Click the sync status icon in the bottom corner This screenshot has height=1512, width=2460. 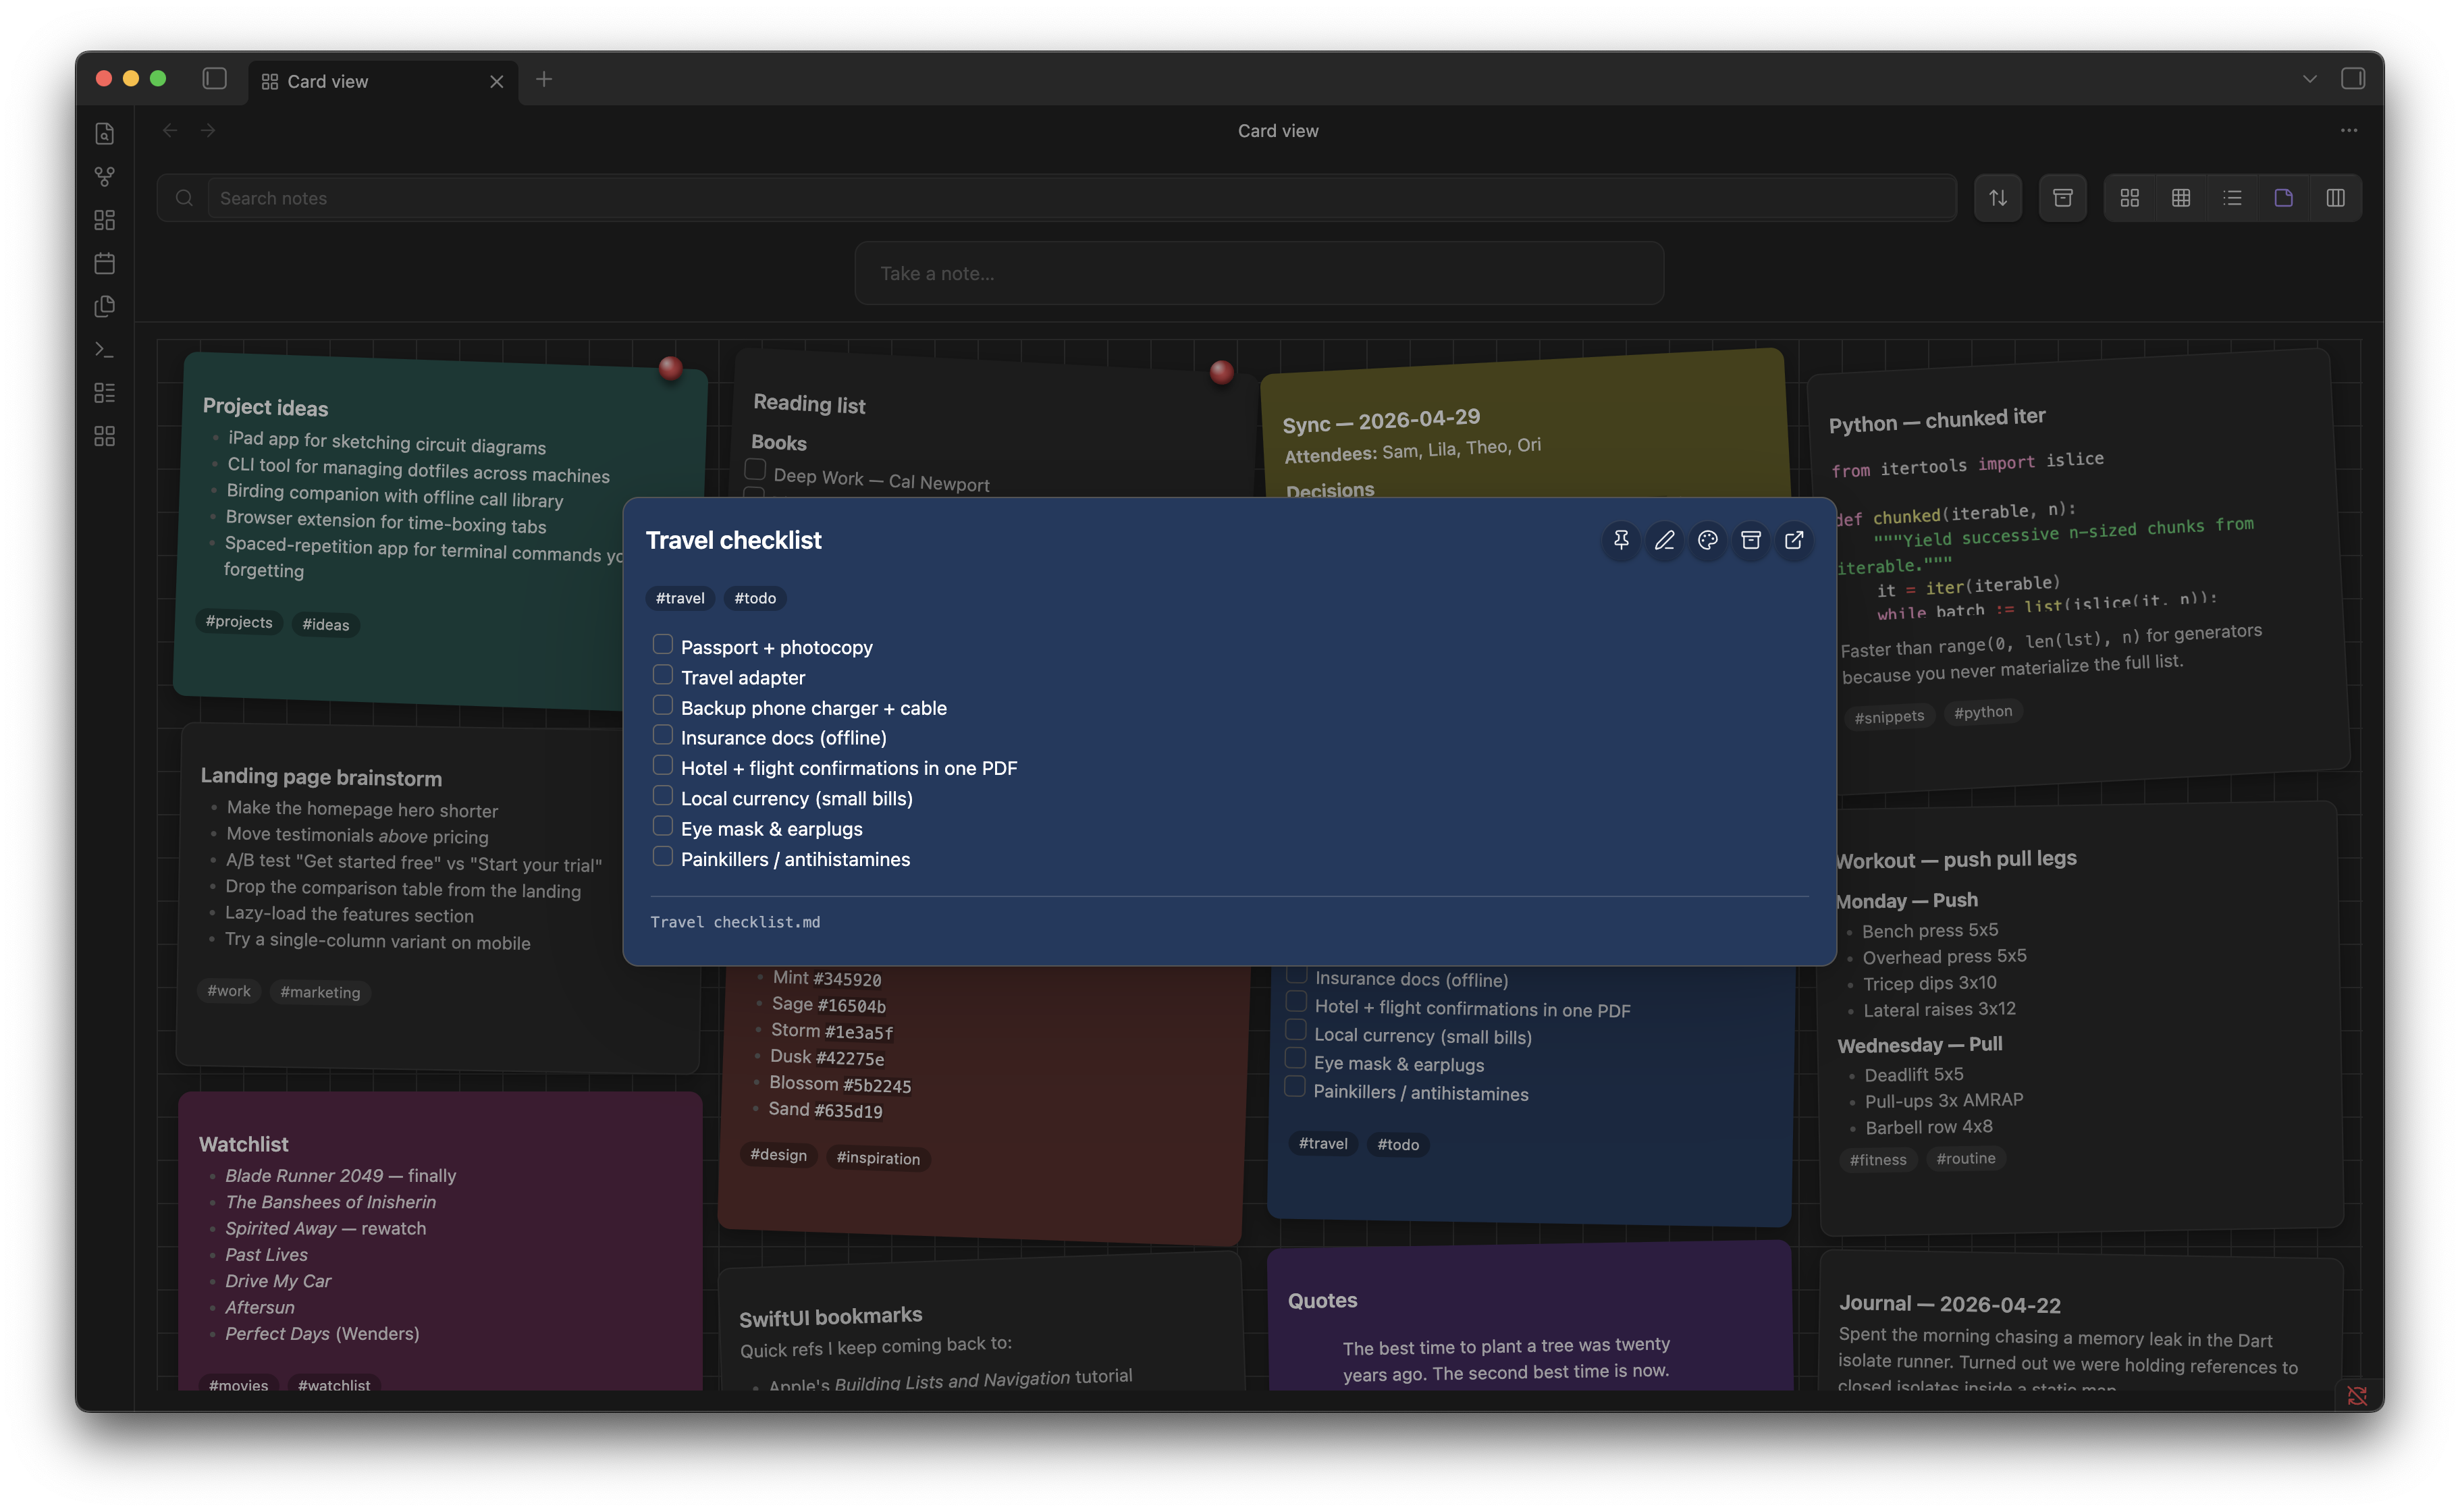pyautogui.click(x=2357, y=1395)
